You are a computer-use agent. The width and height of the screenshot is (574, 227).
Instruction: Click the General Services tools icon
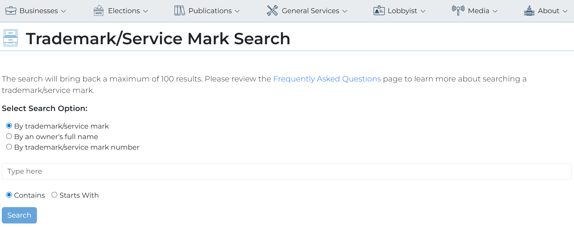272,11
